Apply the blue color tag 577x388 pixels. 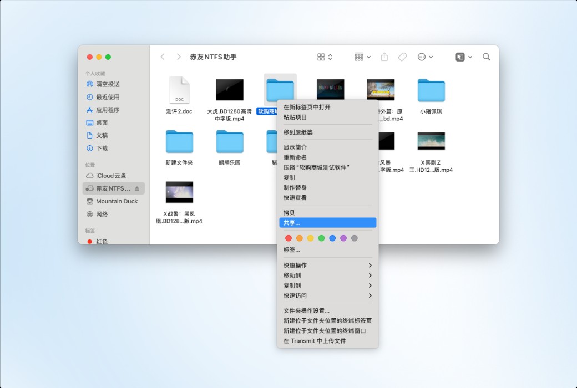332,238
